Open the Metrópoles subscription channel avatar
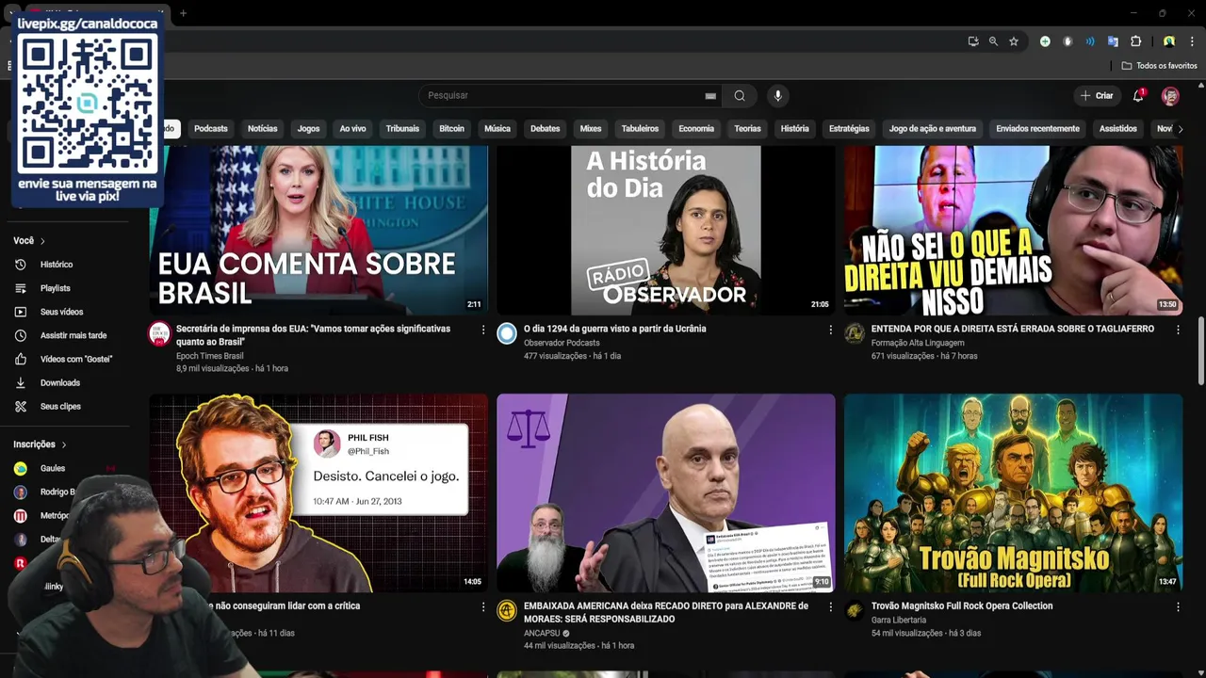Viewport: 1206px width, 678px height. tap(20, 515)
